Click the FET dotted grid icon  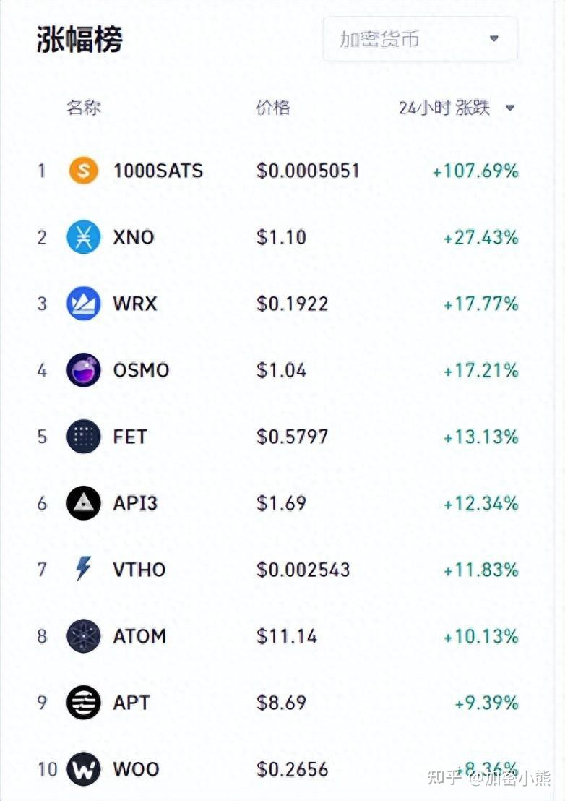pyautogui.click(x=83, y=436)
